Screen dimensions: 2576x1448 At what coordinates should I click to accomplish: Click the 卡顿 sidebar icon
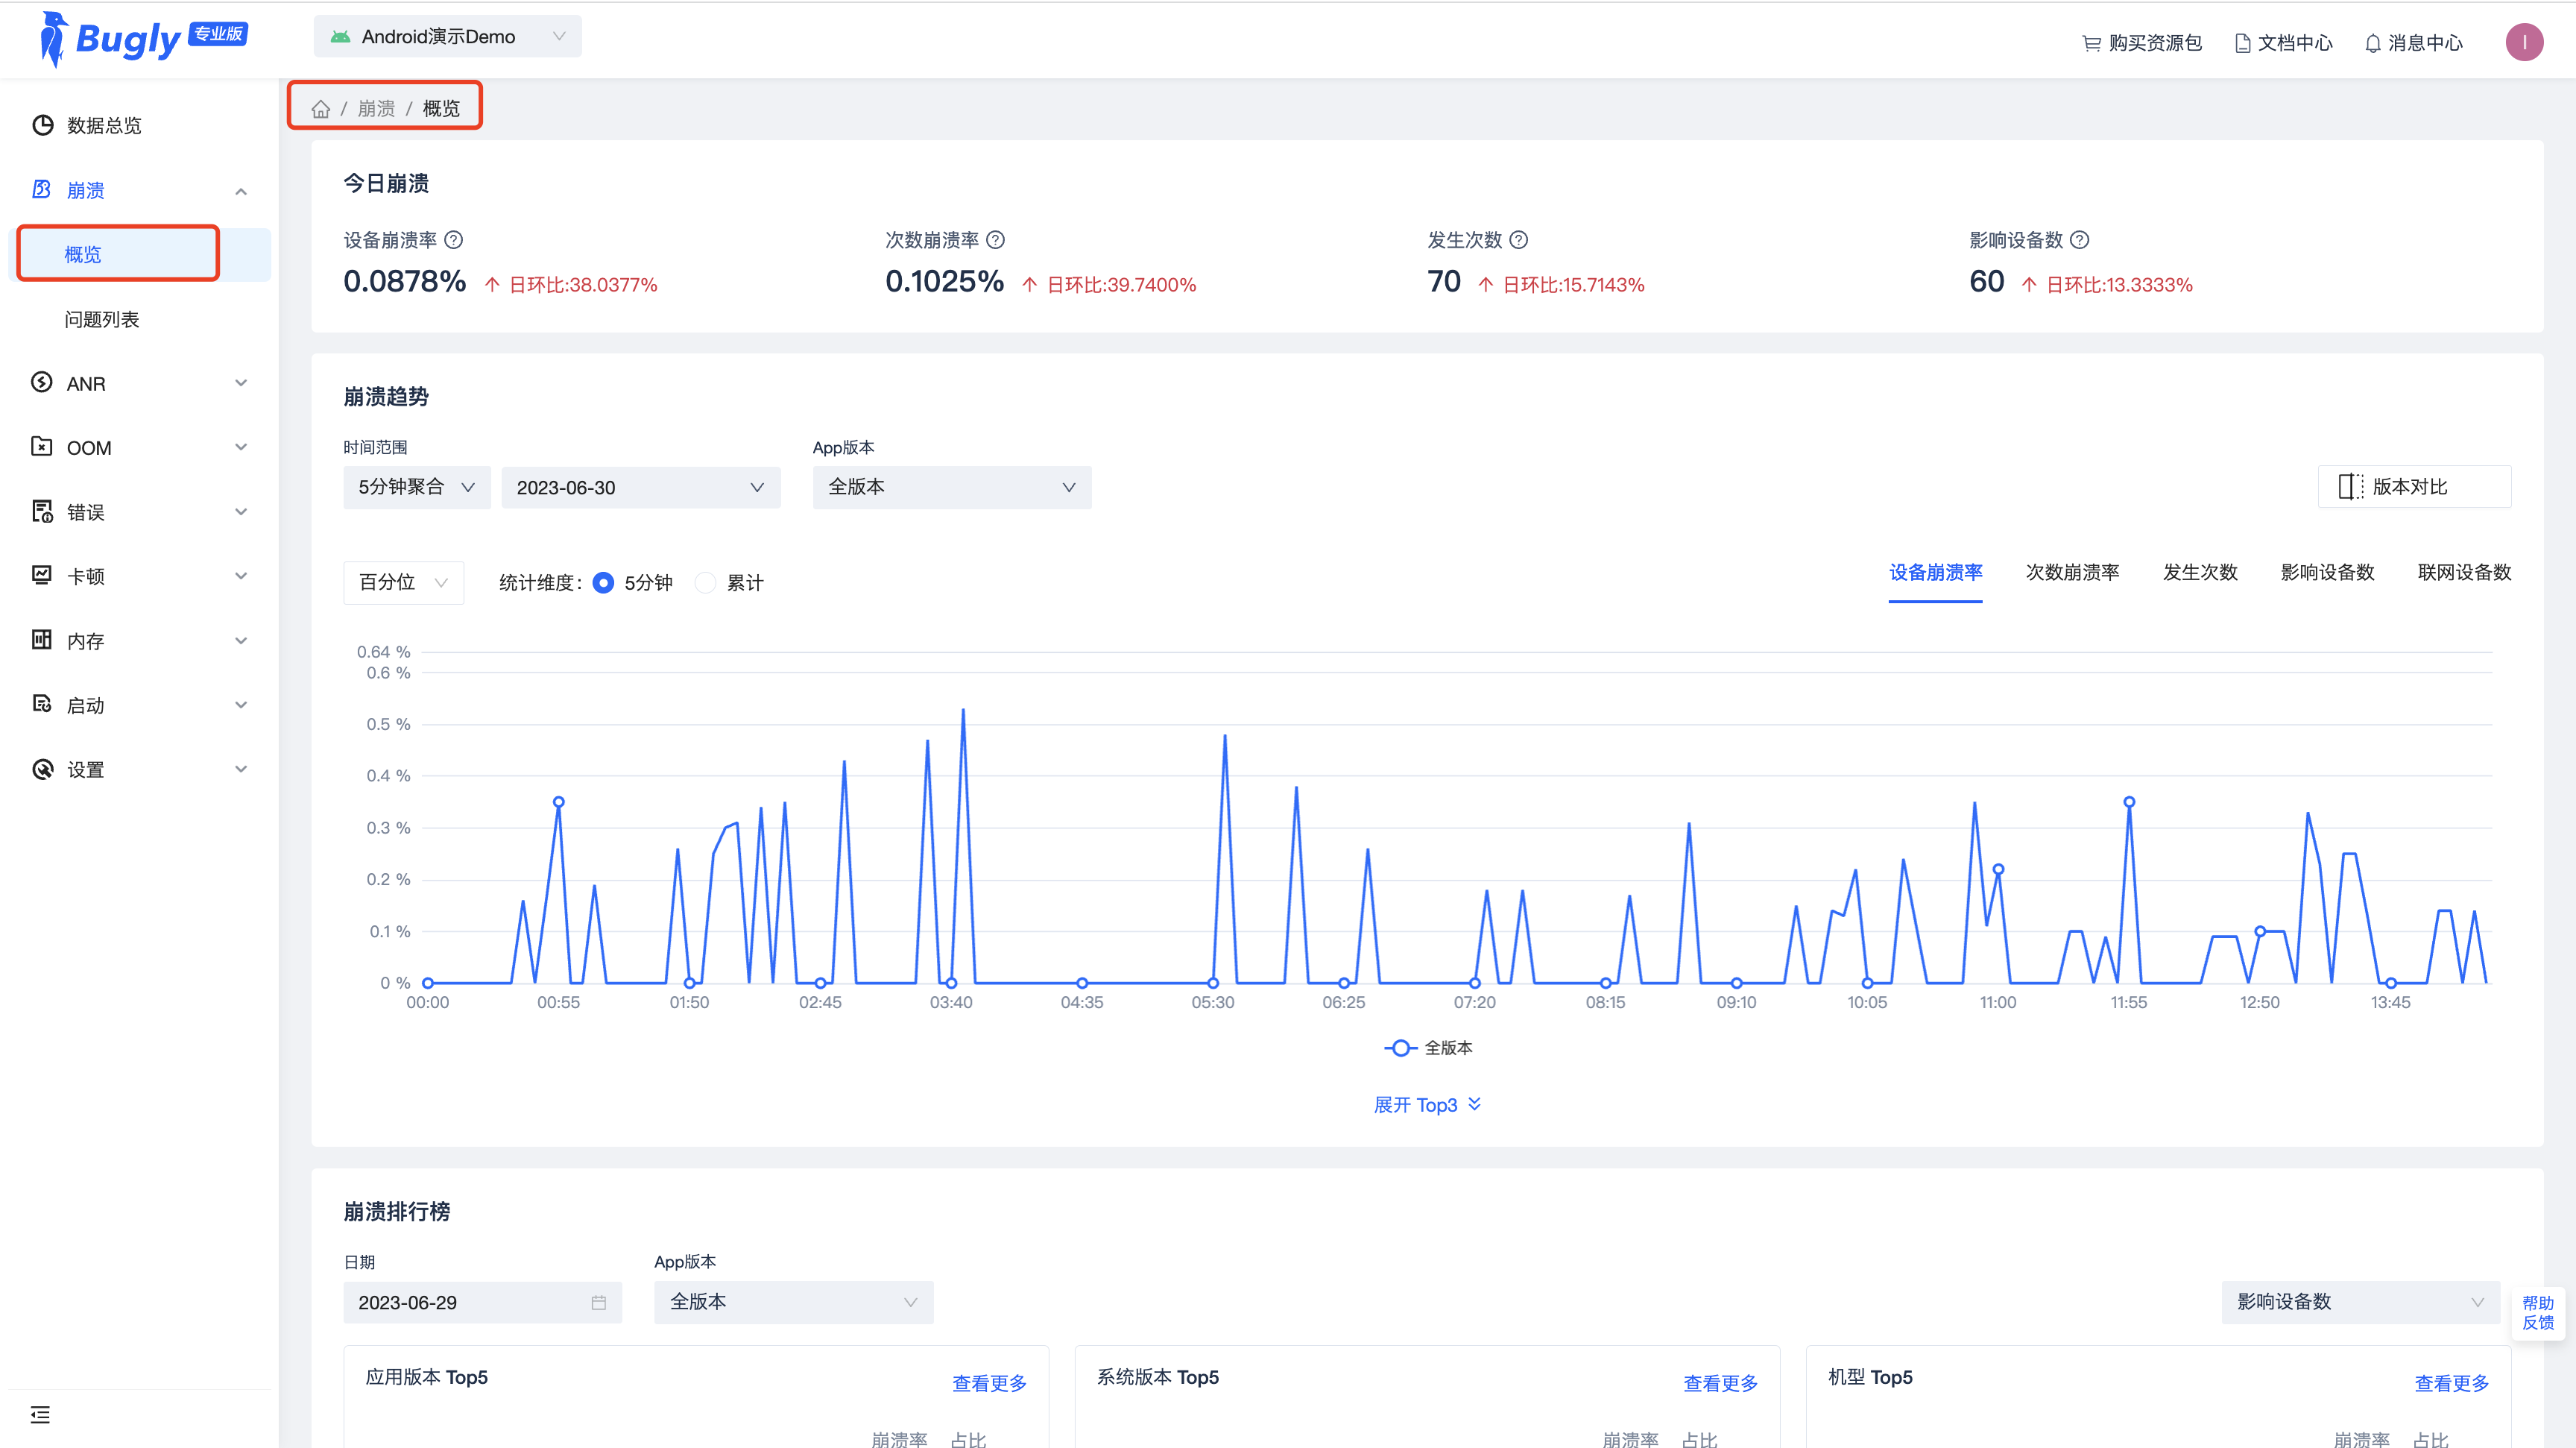[42, 575]
